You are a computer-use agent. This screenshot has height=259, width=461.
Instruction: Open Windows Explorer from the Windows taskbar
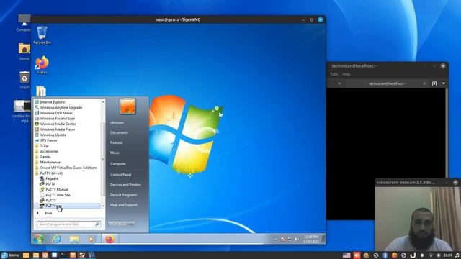point(73,239)
